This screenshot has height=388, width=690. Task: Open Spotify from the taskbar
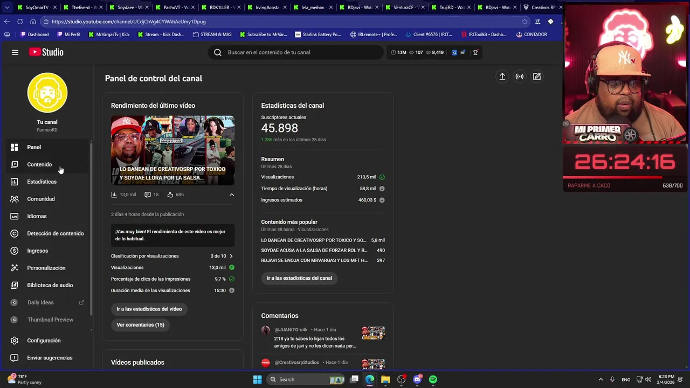pyautogui.click(x=433, y=379)
